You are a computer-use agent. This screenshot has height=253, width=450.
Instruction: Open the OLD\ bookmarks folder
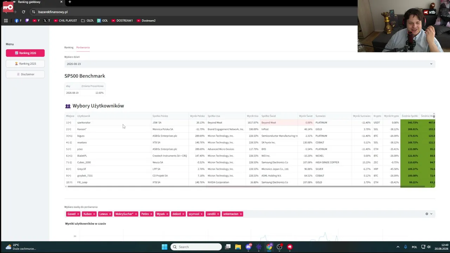[87, 21]
